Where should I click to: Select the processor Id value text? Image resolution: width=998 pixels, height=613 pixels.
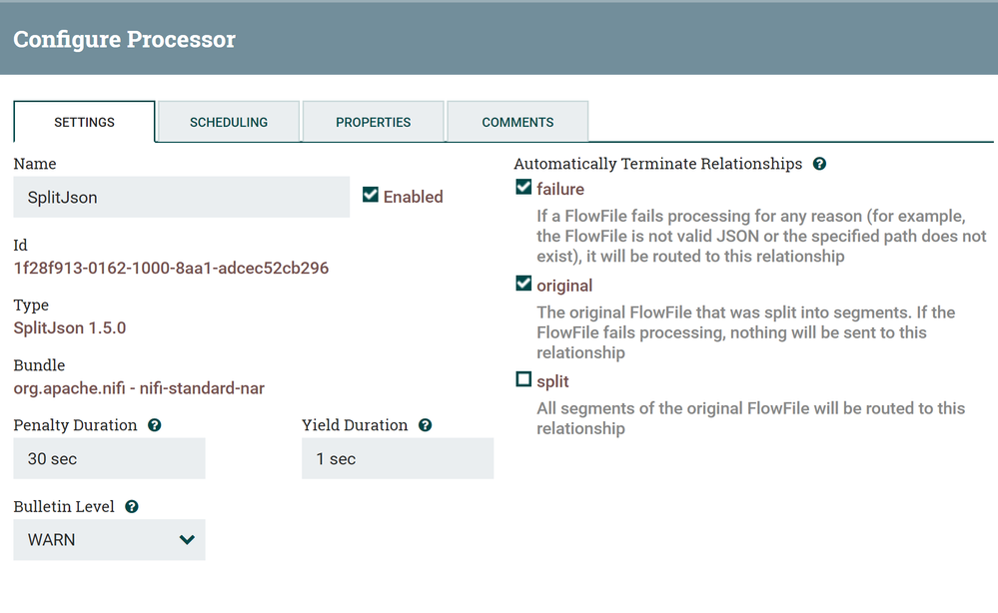pyautogui.click(x=170, y=268)
